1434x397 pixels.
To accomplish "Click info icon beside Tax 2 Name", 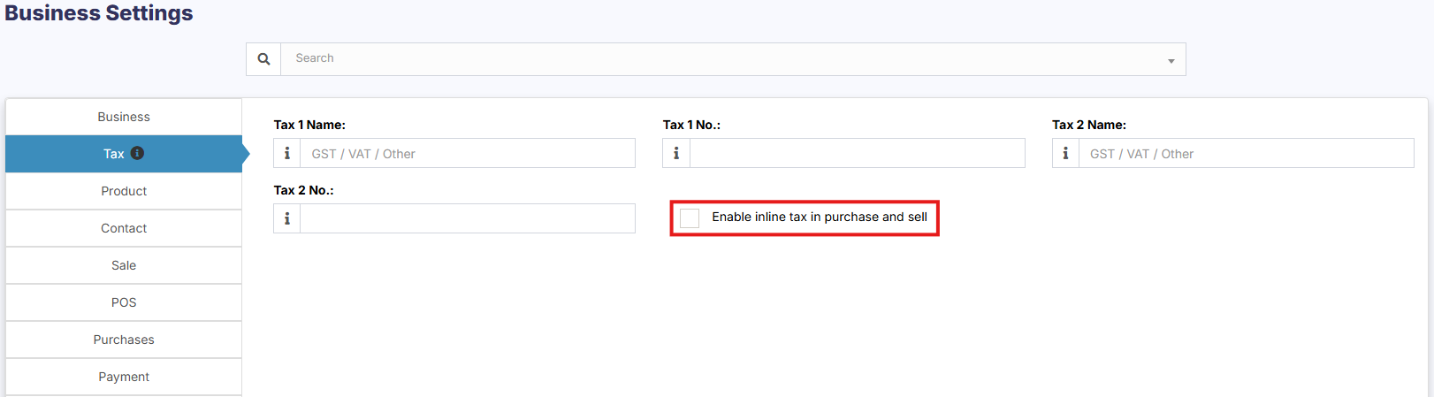I will pyautogui.click(x=1065, y=154).
